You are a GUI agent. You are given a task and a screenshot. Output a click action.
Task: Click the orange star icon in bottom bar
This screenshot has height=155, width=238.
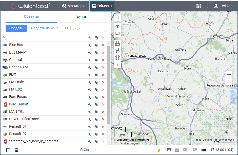(159, 150)
